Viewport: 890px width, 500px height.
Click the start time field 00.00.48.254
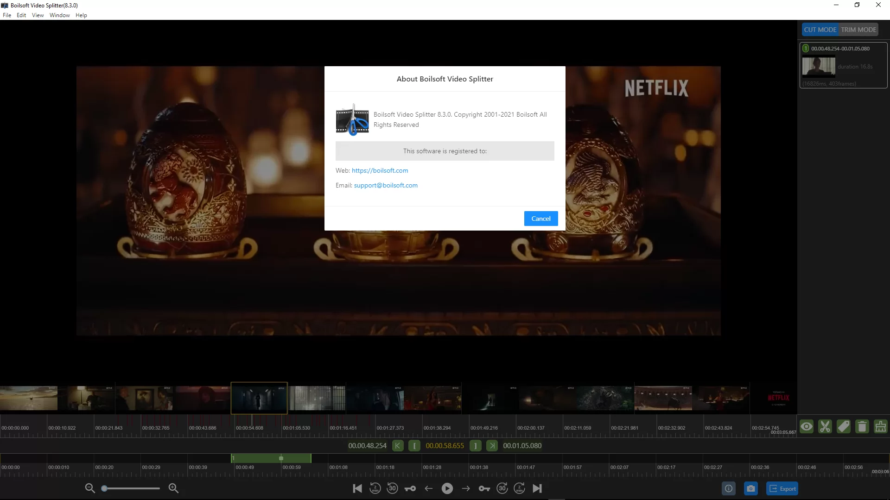pos(367,445)
